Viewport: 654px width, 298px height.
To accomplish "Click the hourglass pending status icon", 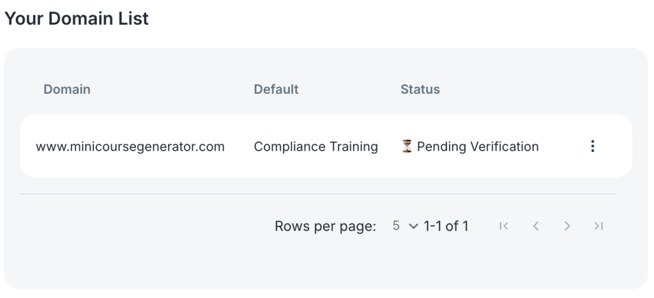I will pos(407,147).
